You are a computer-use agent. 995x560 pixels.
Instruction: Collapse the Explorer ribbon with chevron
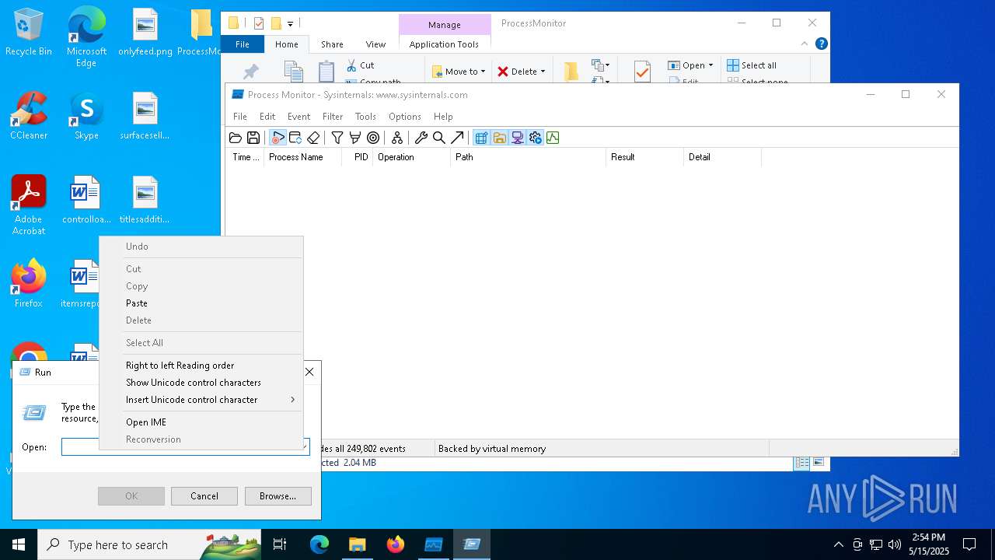pos(805,44)
